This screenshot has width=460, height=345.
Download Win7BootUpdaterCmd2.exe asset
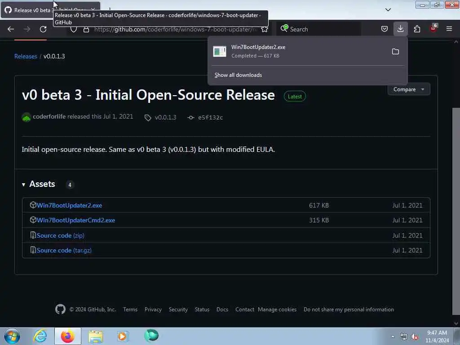click(x=75, y=220)
